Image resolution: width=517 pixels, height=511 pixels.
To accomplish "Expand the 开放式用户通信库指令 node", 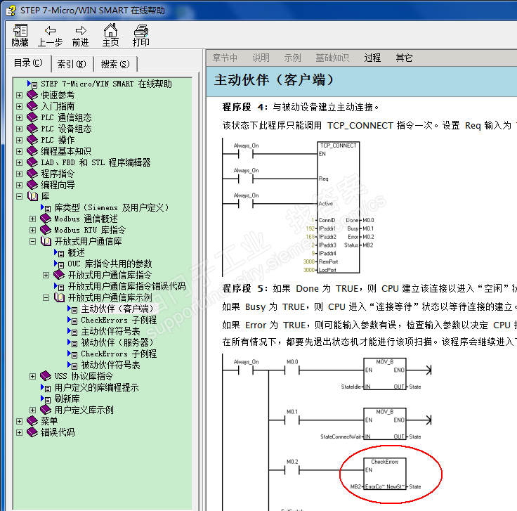I will coord(46,275).
